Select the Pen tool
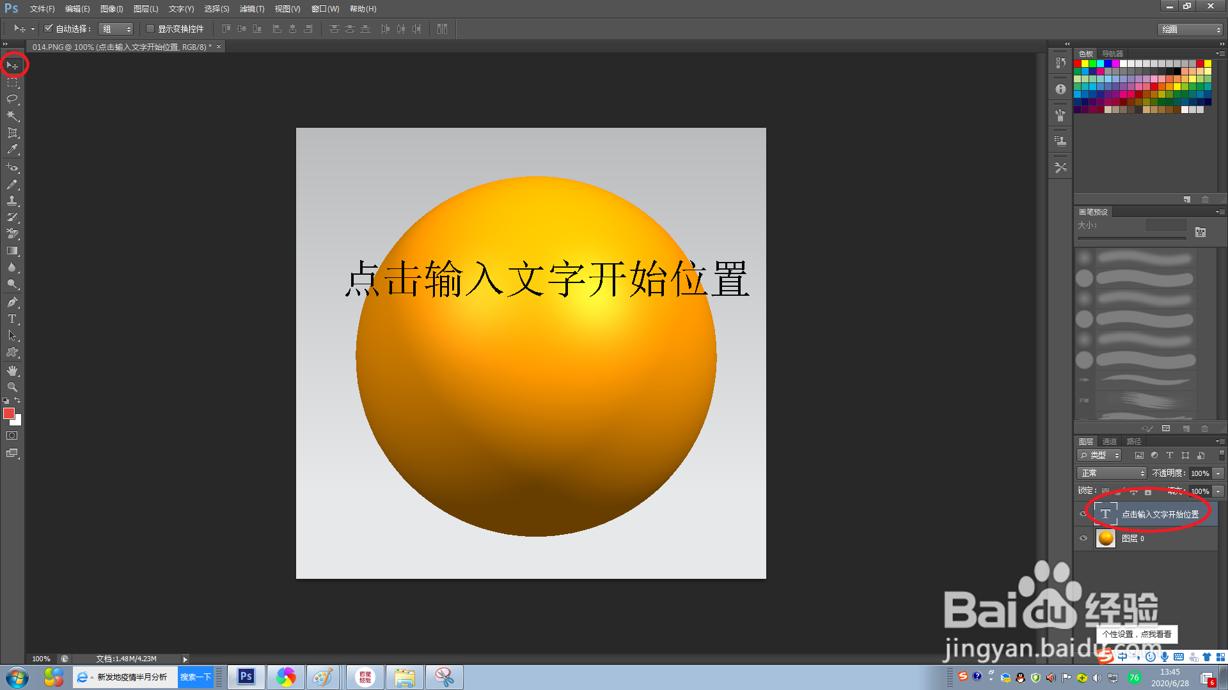 (x=12, y=302)
